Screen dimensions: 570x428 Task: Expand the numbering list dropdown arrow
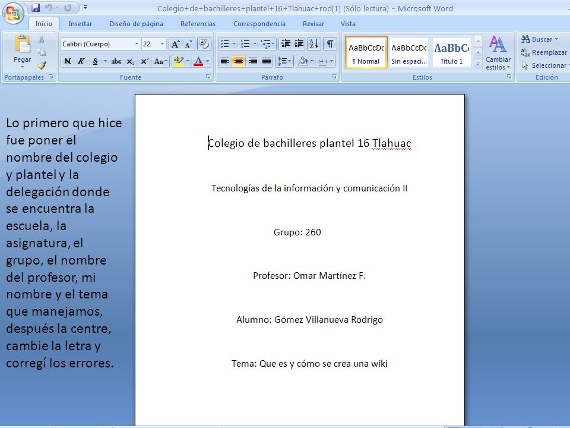pos(255,44)
